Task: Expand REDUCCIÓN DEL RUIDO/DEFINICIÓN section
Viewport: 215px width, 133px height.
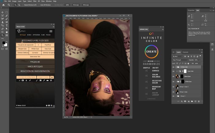Action: (x=35, y=71)
